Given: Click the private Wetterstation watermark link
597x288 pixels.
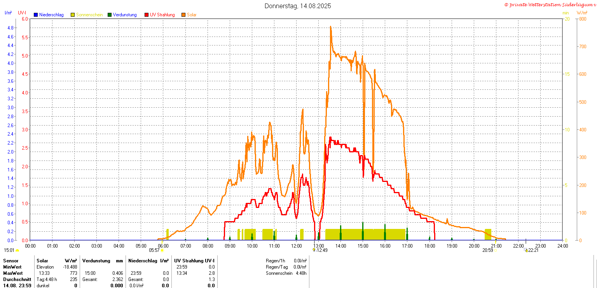Looking at the screenshot, I should click(x=549, y=5).
